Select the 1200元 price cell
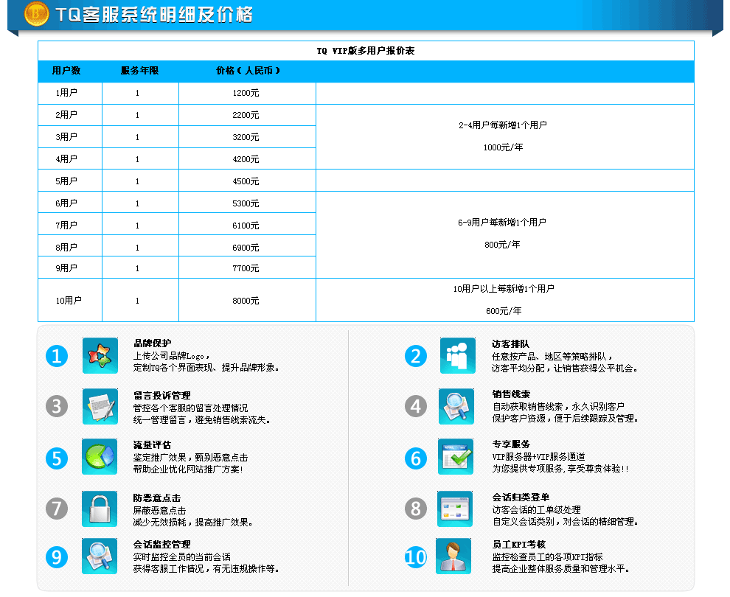This screenshot has width=730, height=597. [247, 93]
